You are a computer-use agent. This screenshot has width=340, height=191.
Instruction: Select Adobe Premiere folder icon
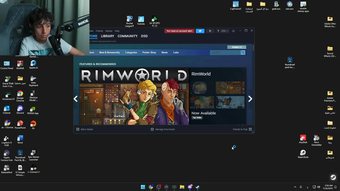pyautogui.click(x=330, y=96)
